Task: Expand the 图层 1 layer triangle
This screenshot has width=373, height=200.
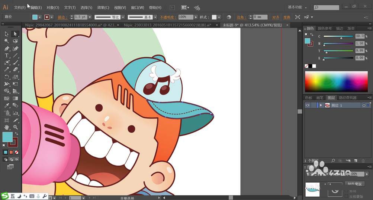Action: (321, 106)
